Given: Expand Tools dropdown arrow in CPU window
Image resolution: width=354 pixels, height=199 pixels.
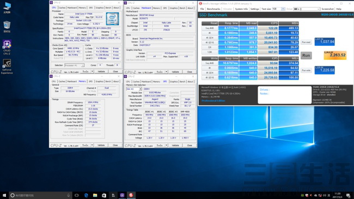Looking at the screenshot, I should pyautogui.click(x=92, y=71).
